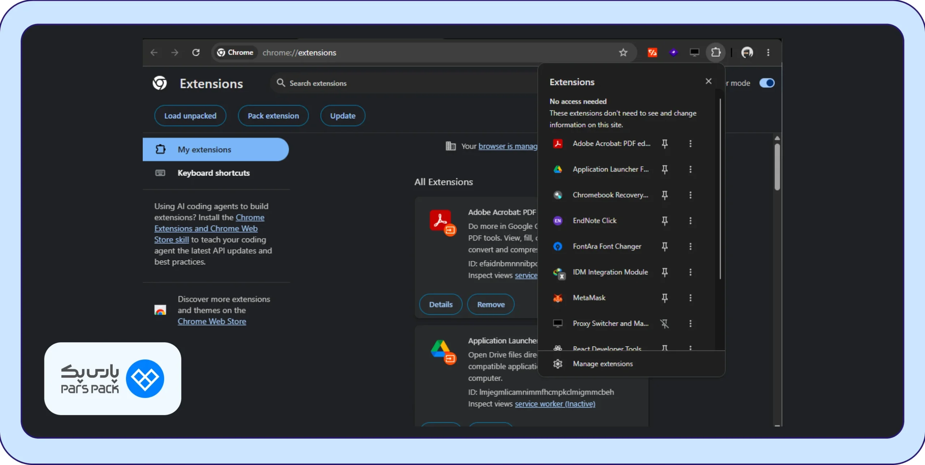Image resolution: width=925 pixels, height=465 pixels.
Task: Open Chrome's three-dot main menu
Action: coord(768,53)
